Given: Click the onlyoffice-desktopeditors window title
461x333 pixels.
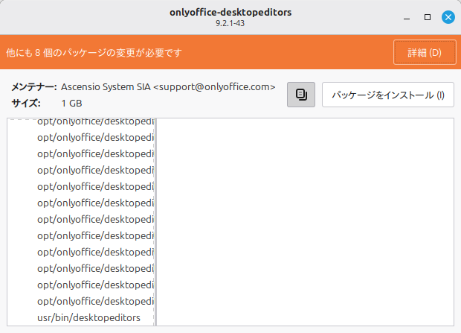Looking at the screenshot, I should pos(230,11).
